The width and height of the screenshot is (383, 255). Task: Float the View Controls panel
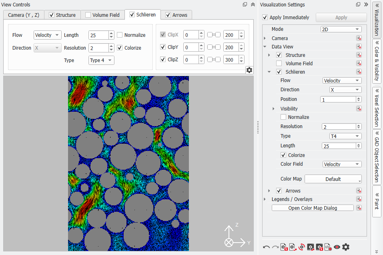(x=245, y=4)
